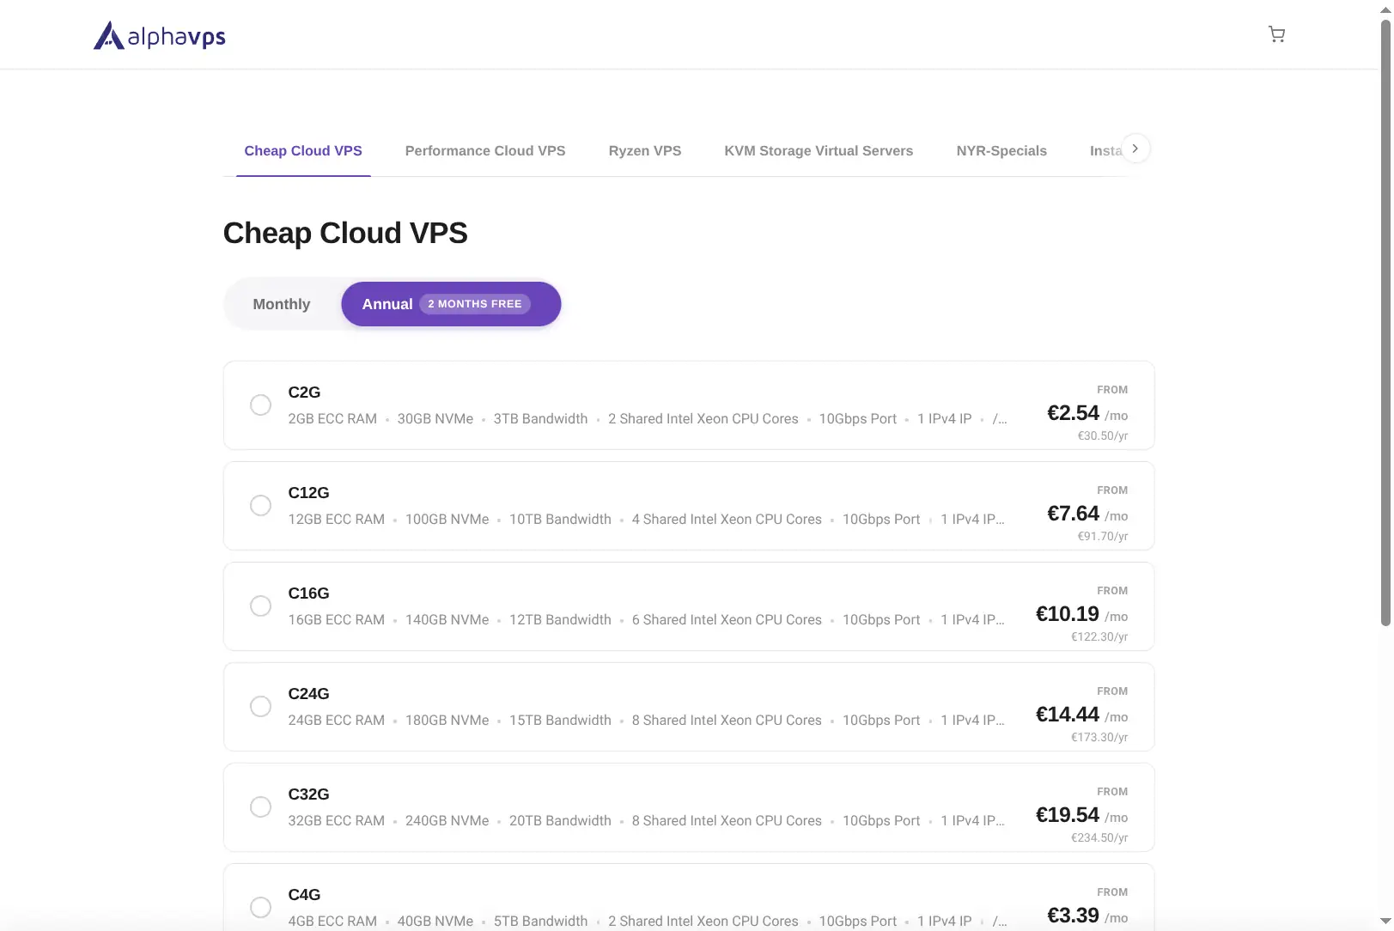Switch to Cheap Cloud VPS tab
1394x931 pixels.
coord(303,150)
